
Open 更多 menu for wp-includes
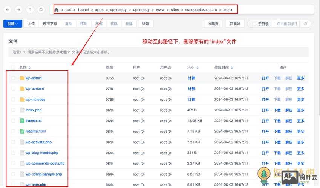301,99
